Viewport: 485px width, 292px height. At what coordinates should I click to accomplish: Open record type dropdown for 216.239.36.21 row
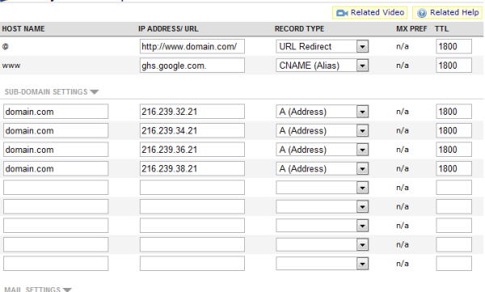[322, 150]
